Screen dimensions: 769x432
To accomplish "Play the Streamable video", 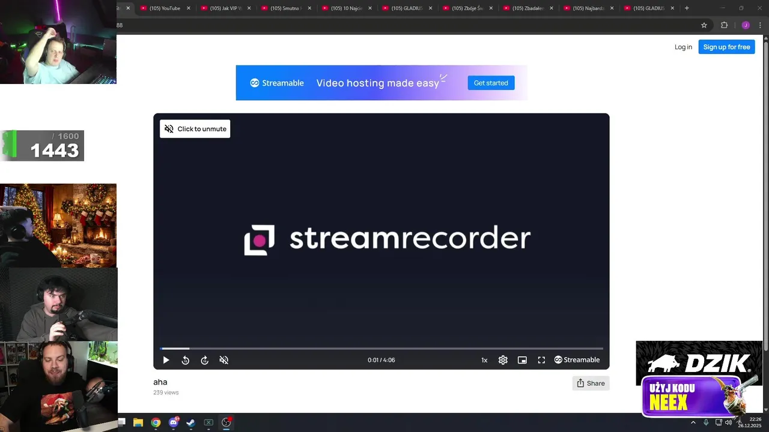I will coord(166,360).
